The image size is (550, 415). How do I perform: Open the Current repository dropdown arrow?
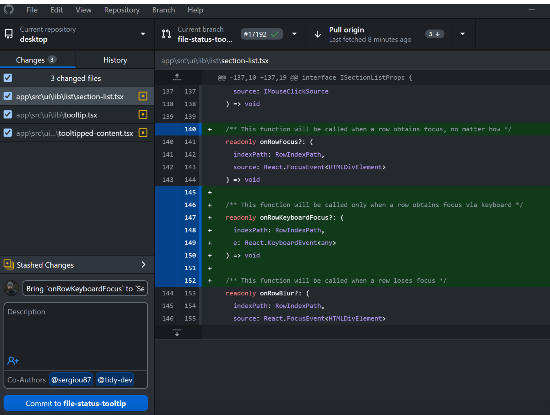(x=143, y=34)
